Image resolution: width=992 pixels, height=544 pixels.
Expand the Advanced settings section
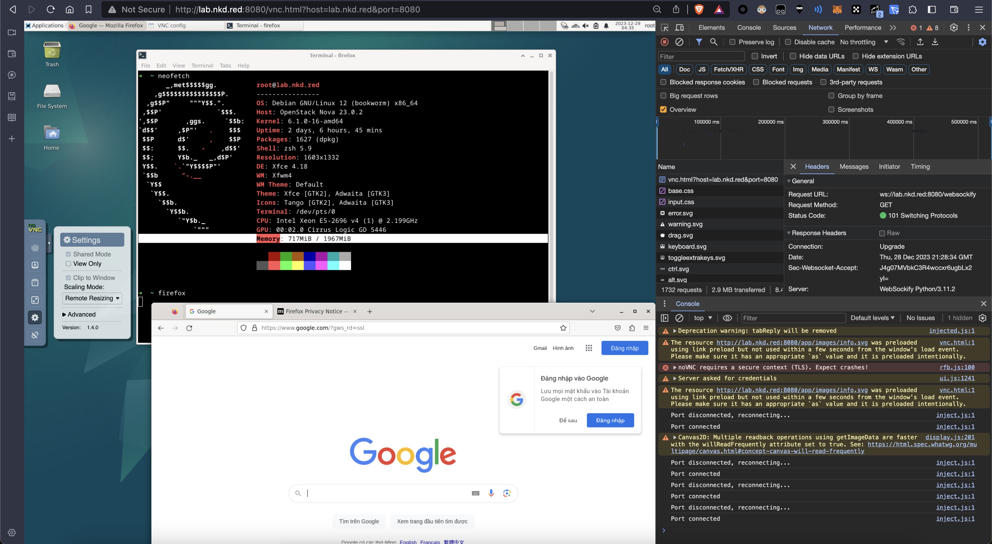(79, 314)
